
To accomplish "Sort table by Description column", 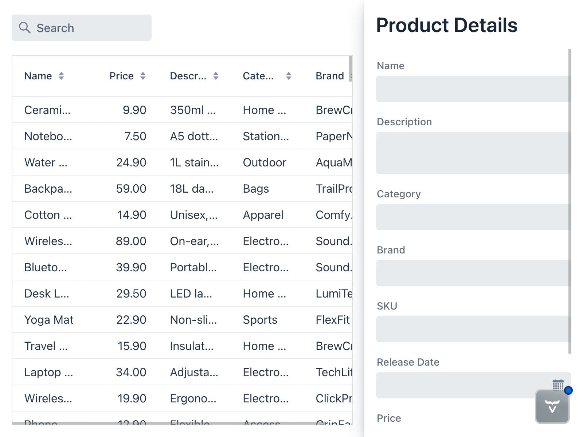I will click(216, 76).
